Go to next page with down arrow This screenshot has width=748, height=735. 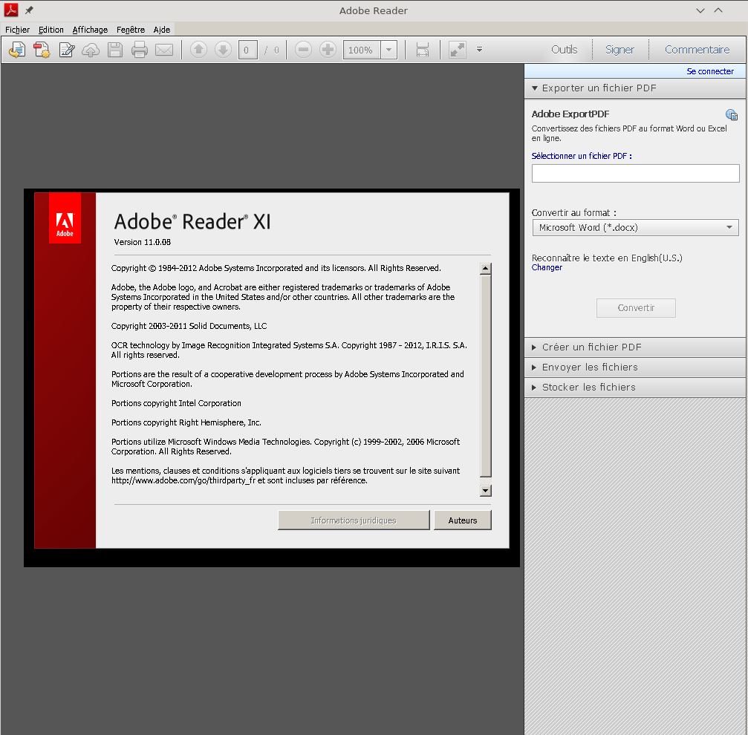click(223, 50)
